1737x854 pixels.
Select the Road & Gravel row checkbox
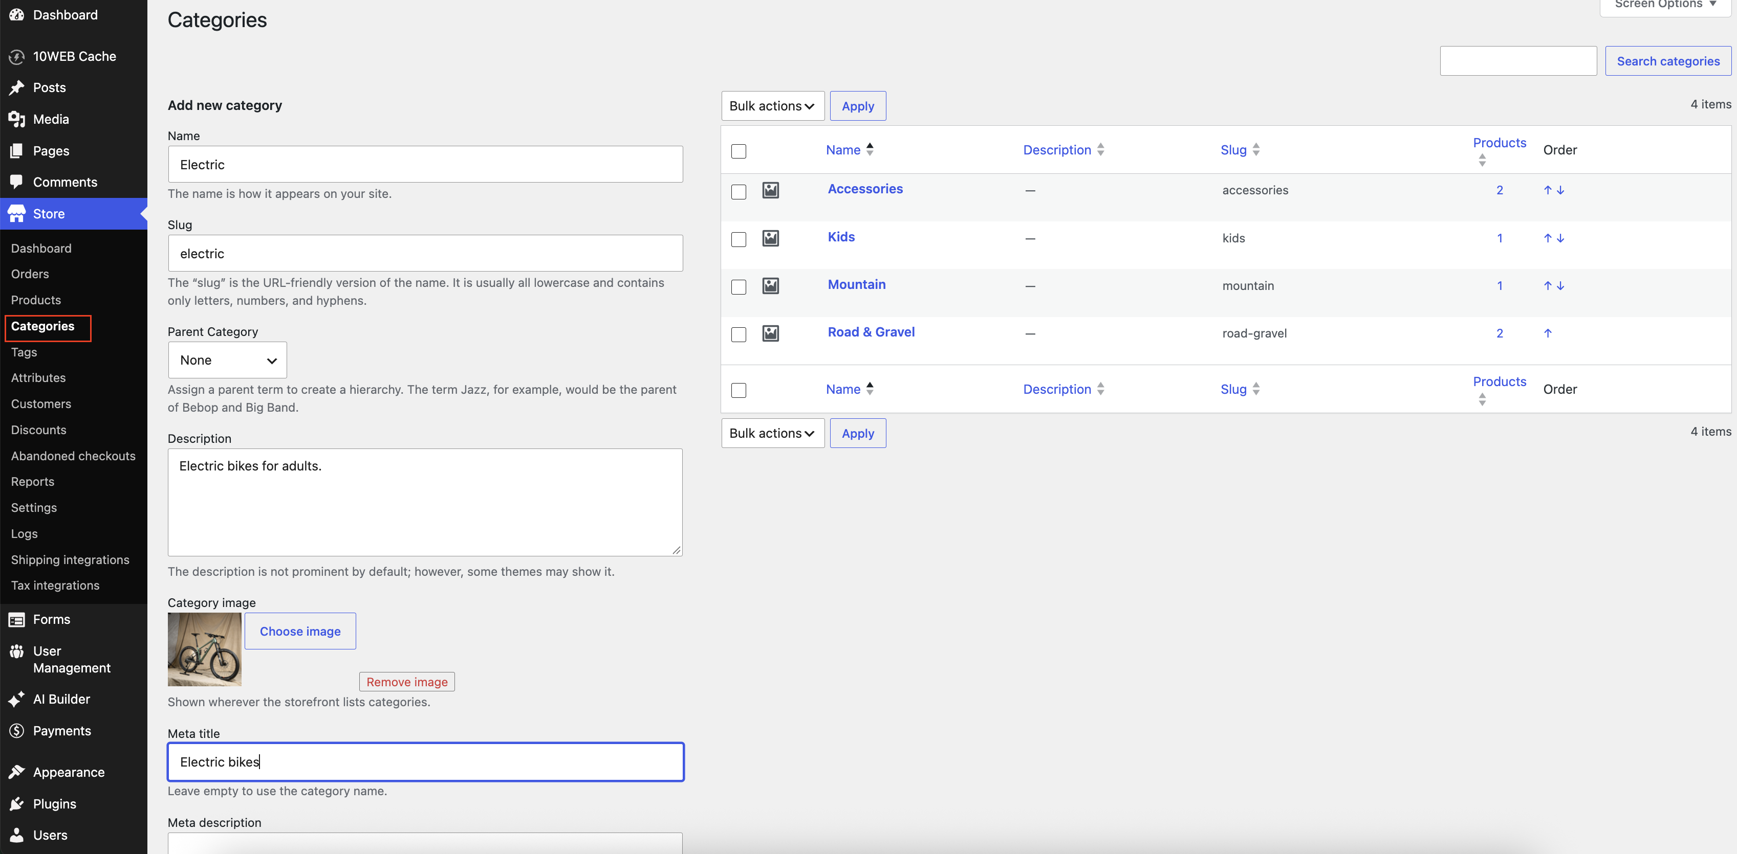739,335
